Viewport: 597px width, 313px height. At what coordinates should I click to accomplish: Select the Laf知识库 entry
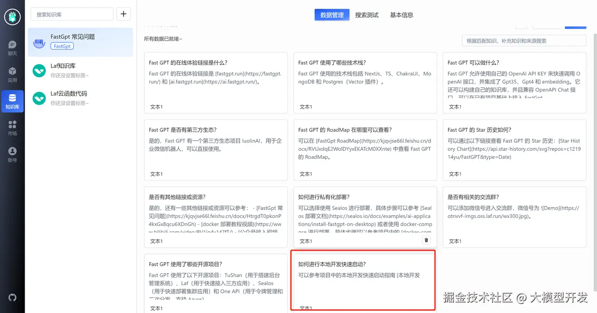(80, 70)
